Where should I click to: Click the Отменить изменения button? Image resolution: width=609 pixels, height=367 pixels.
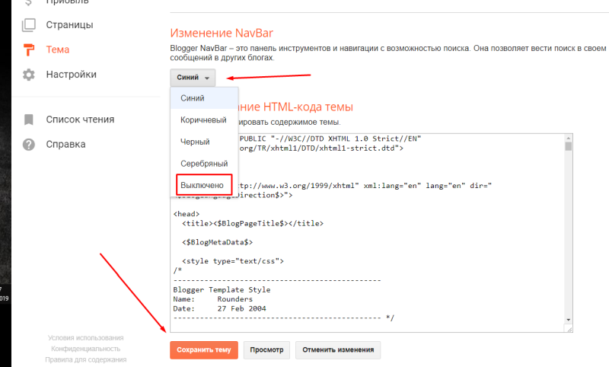[x=338, y=350]
